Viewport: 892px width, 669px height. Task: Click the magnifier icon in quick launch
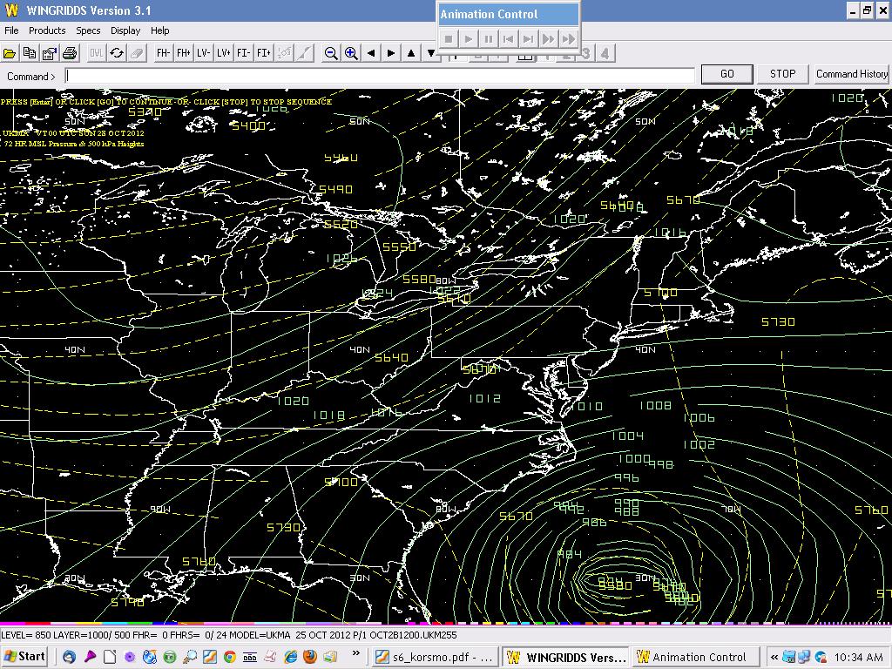[x=190, y=657]
